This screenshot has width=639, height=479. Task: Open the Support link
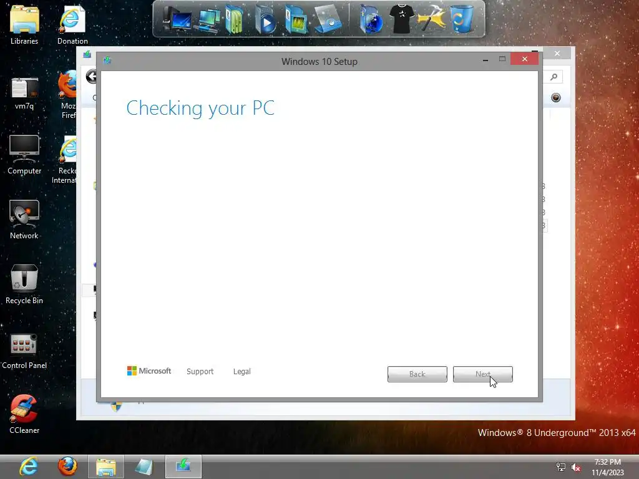(x=200, y=372)
